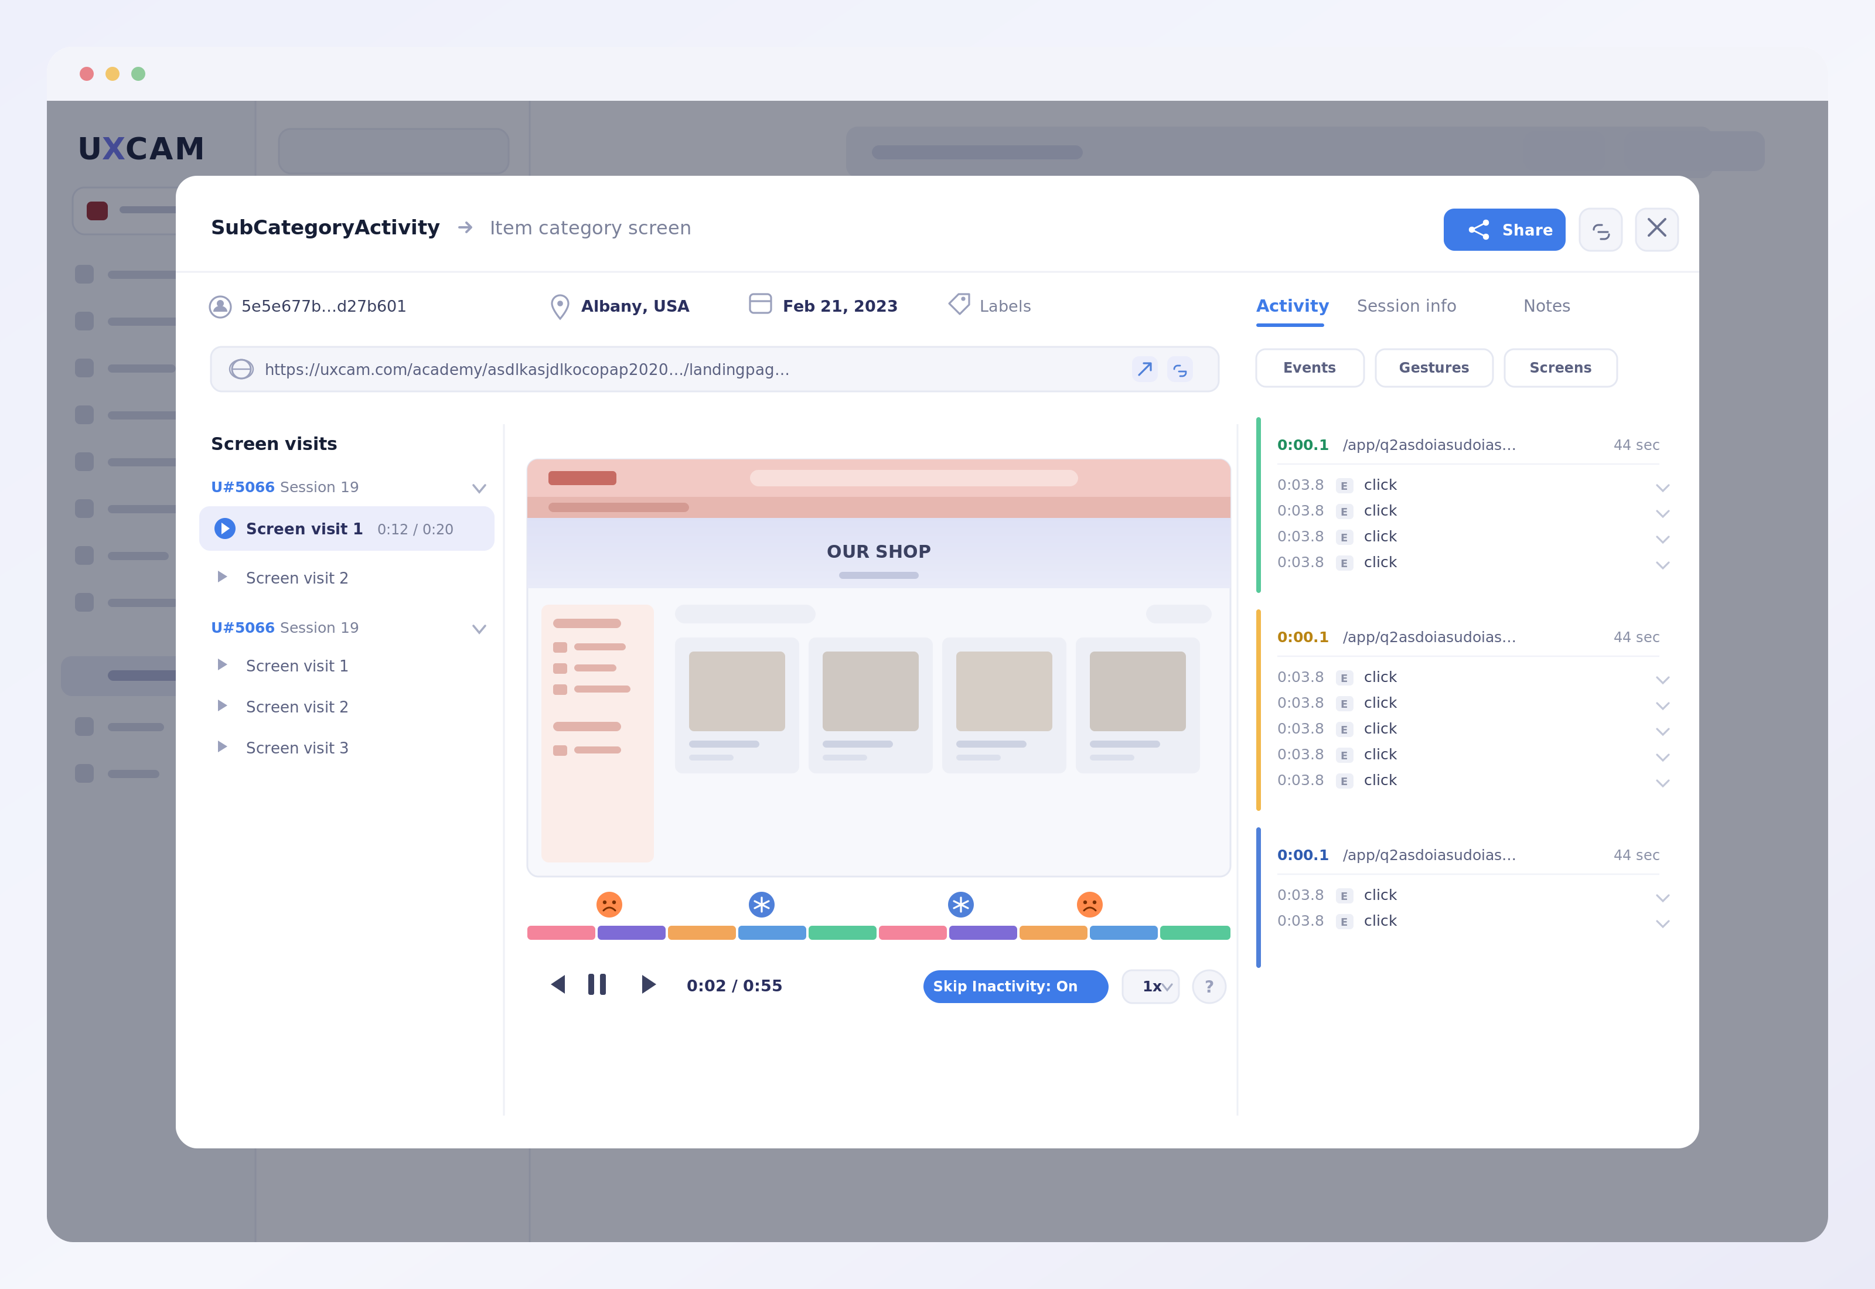Switch to the Session info tab
This screenshot has width=1875, height=1289.
tap(1406, 306)
